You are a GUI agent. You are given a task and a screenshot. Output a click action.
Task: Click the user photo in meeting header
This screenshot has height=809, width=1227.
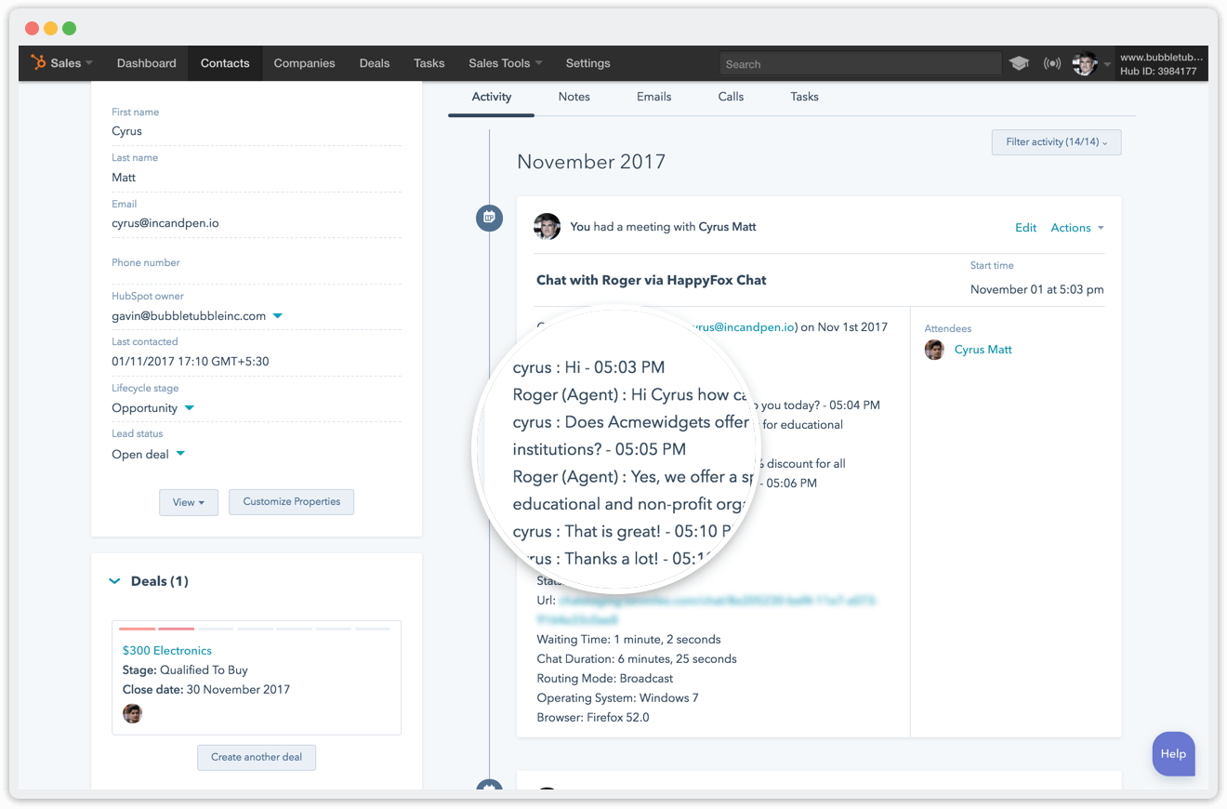coord(548,227)
